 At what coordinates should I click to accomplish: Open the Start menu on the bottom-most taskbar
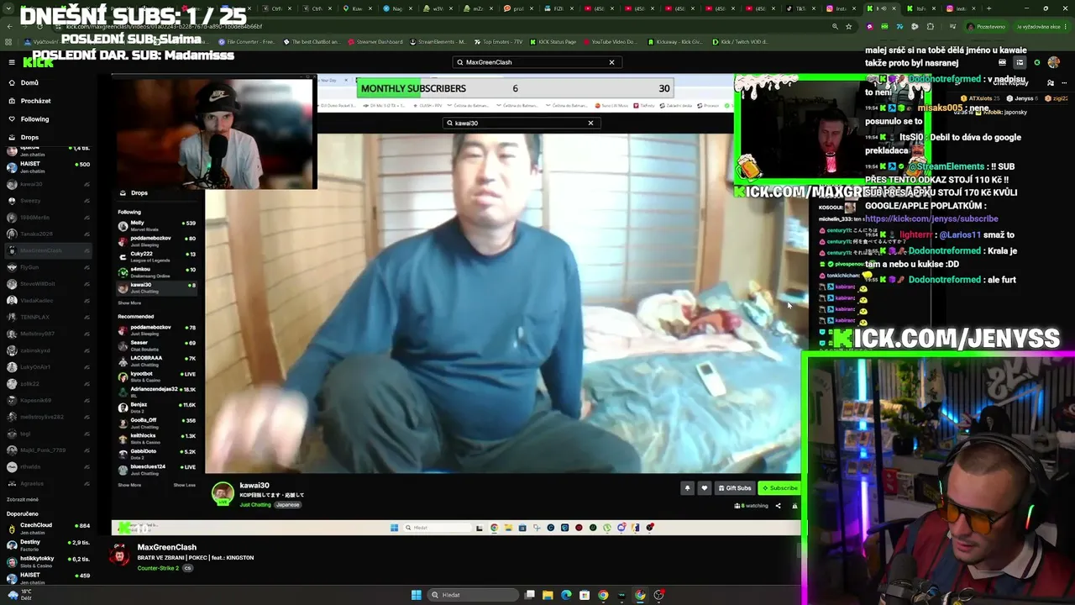click(416, 595)
